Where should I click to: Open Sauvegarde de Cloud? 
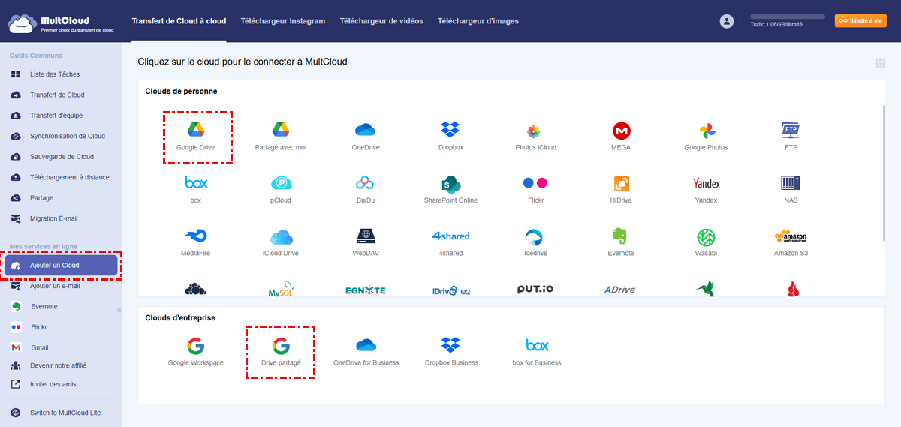coord(60,157)
